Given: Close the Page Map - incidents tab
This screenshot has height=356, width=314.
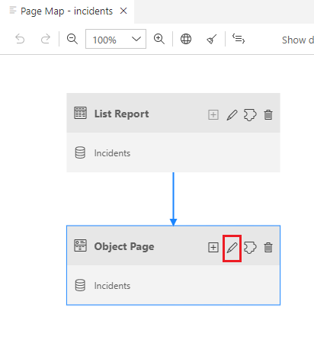Looking at the screenshot, I should (x=123, y=11).
